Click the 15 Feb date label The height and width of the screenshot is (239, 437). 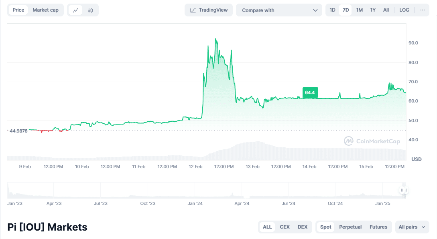click(x=366, y=167)
